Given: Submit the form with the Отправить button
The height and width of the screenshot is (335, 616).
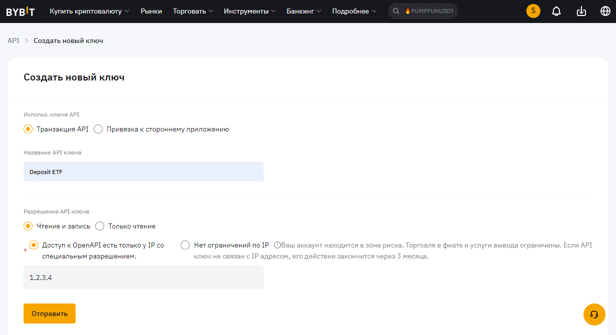Looking at the screenshot, I should (x=49, y=313).
